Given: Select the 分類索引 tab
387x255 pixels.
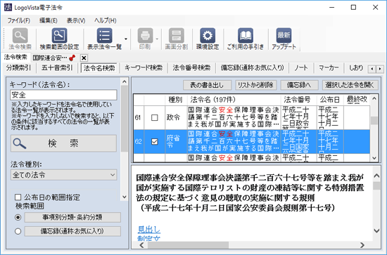Looking at the screenshot, I should click(18, 67).
